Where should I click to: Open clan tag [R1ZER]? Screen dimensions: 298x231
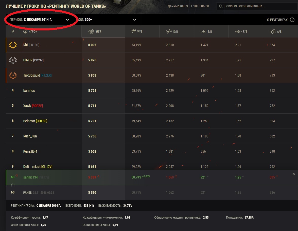tap(46, 75)
